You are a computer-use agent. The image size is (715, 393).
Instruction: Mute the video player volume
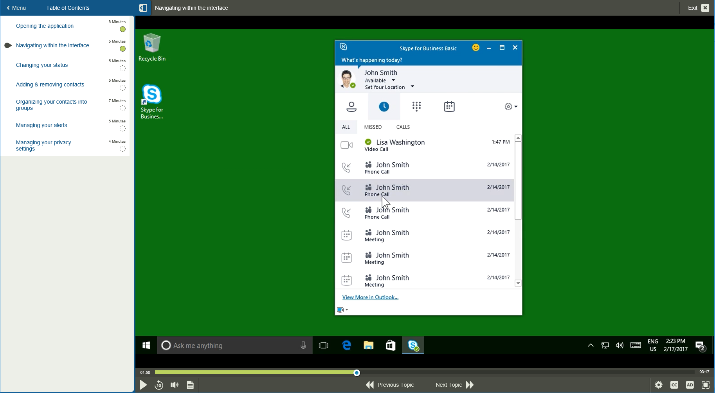175,385
